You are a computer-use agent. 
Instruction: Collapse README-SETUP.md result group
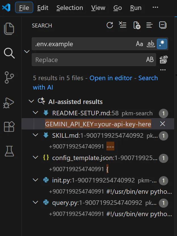point(35,112)
